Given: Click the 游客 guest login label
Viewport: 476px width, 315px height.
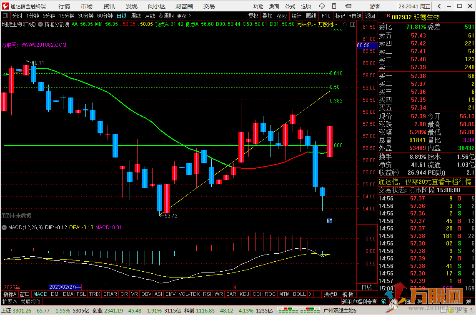Looking at the screenshot, I should pos(375,6).
